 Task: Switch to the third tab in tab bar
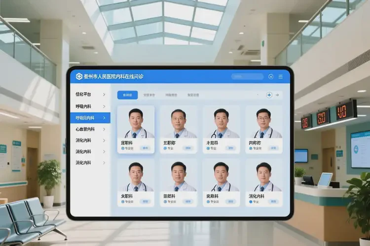click(171, 95)
